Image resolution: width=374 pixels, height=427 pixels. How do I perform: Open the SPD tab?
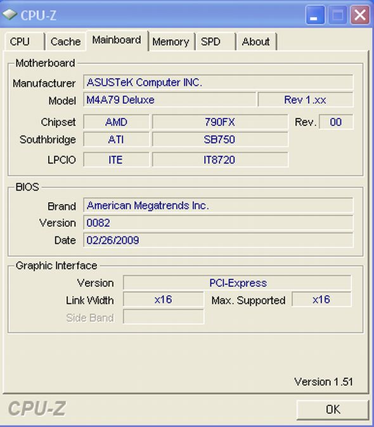[x=216, y=42]
